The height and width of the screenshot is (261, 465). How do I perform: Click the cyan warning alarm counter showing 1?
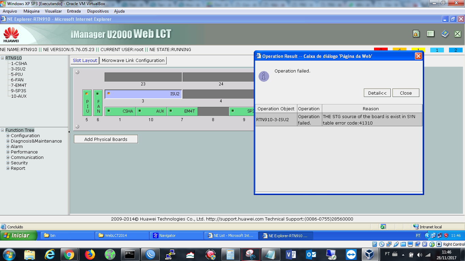(x=437, y=50)
